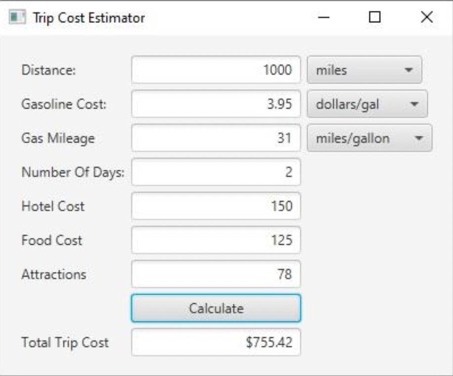Image resolution: width=453 pixels, height=376 pixels.
Task: Select the Gasoline Cost input field
Action: (216, 104)
